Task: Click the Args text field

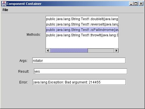Action: tap(79, 60)
